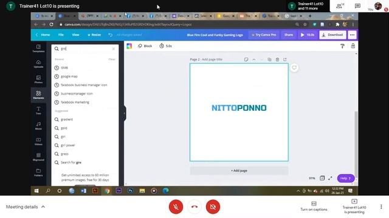Clear search text with X button

pyautogui.click(x=114, y=48)
